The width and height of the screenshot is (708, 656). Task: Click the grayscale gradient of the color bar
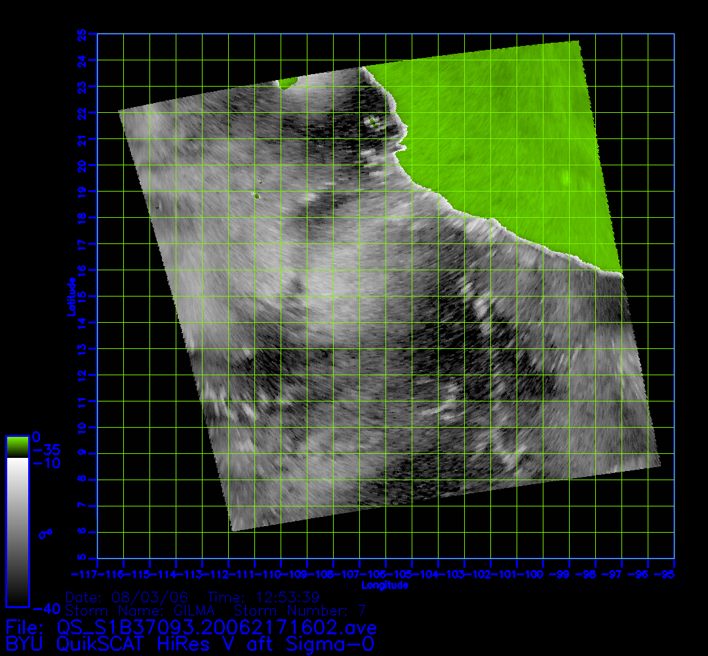click(17, 531)
